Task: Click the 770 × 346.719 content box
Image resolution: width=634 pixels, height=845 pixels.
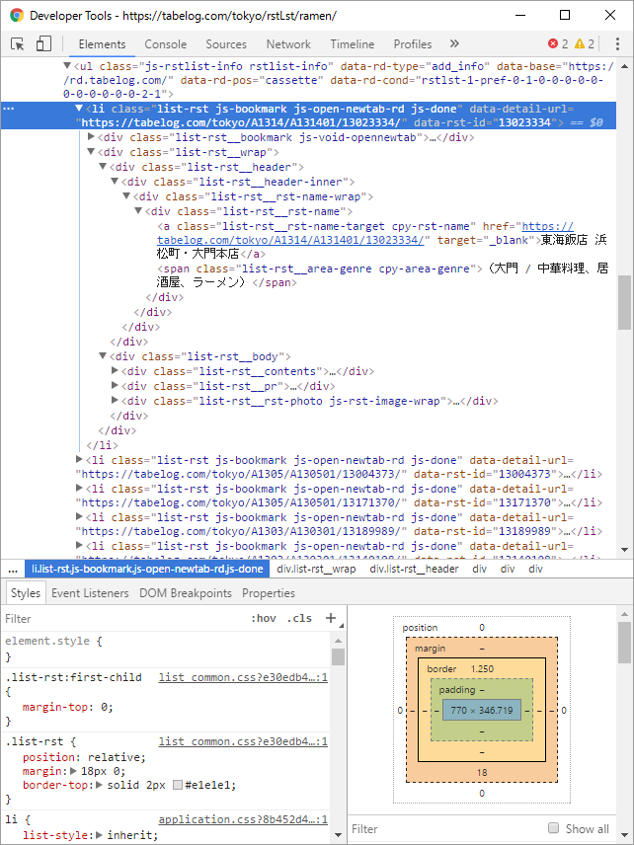Action: point(482,710)
